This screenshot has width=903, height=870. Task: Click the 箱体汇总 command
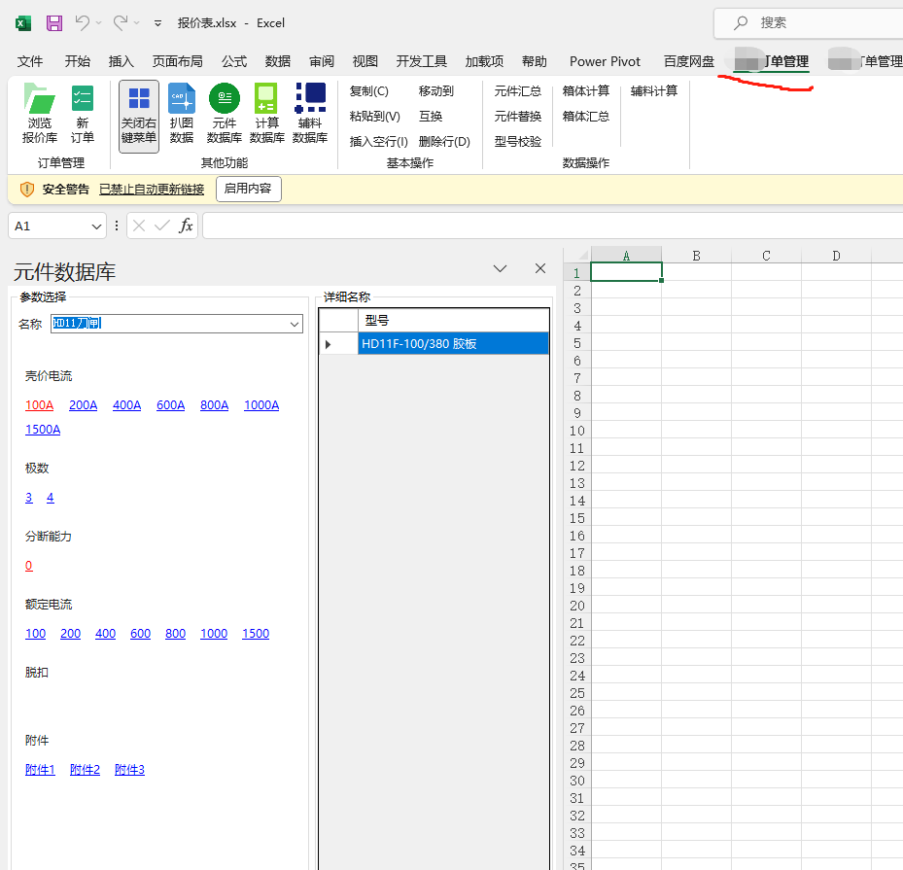pos(586,117)
